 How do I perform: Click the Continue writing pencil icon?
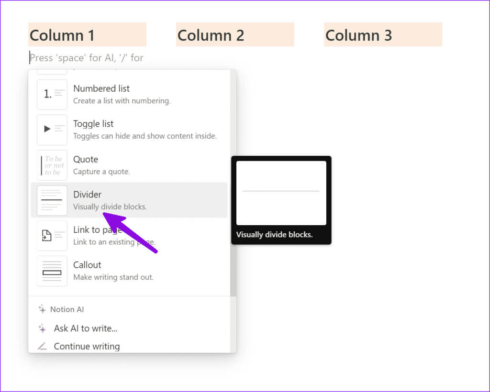coord(42,346)
